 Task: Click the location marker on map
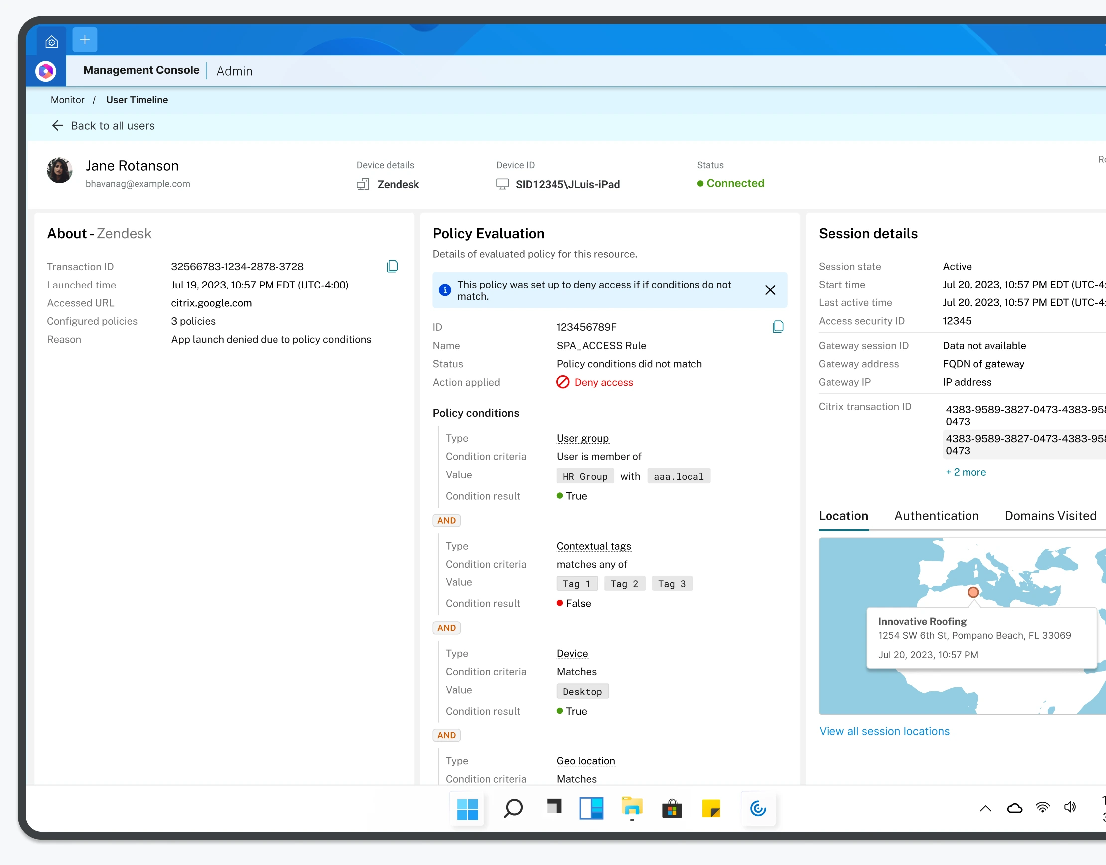pyautogui.click(x=973, y=592)
